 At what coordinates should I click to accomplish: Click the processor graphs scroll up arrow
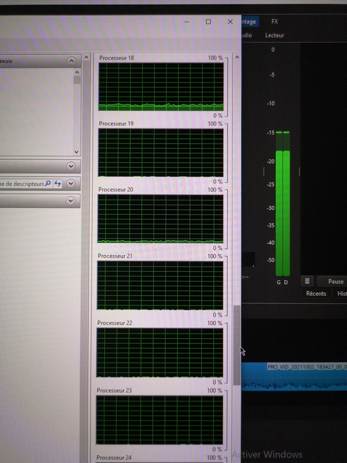tap(237, 57)
